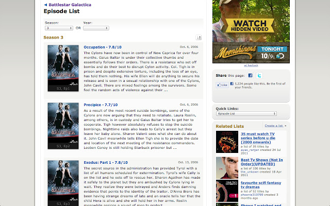Open episode Exodus: Part 1
Image resolution: width=330 pixels, height=206 pixels.
pos(106,163)
